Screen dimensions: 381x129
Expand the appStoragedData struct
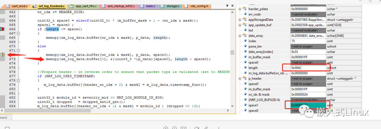[240, 20]
